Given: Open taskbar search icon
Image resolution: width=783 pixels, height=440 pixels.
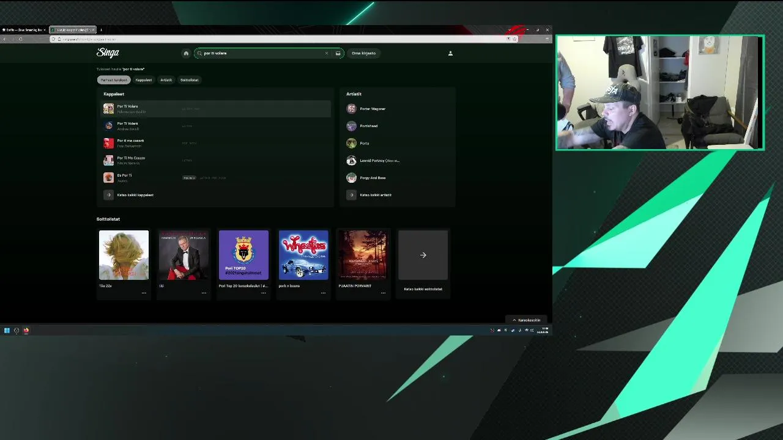Looking at the screenshot, I should tap(17, 331).
